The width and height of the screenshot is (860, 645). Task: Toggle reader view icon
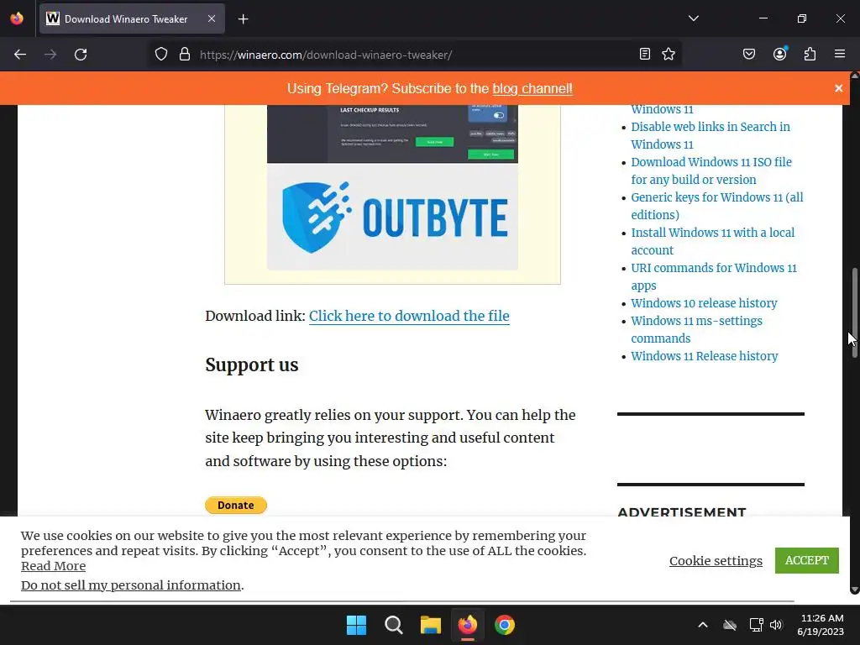point(645,55)
